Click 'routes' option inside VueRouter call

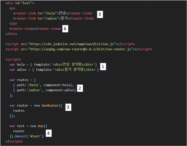[x=19, y=111]
